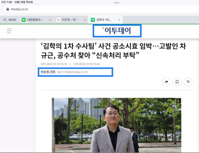The image size is (199, 153).
Task: Close the 대한병원의 tab
Action: click(50, 20)
